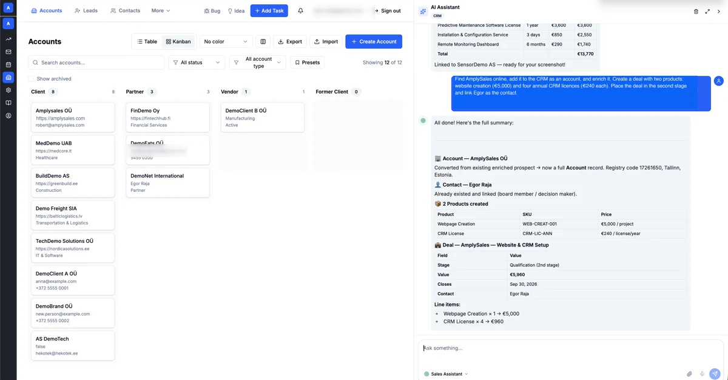The image size is (728, 380).
Task: Click the second A workspace avatar in sidebar
Action: [x=8, y=23]
